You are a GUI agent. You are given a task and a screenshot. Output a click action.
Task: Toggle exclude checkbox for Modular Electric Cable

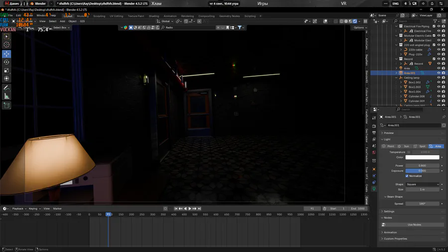tap(434, 36)
